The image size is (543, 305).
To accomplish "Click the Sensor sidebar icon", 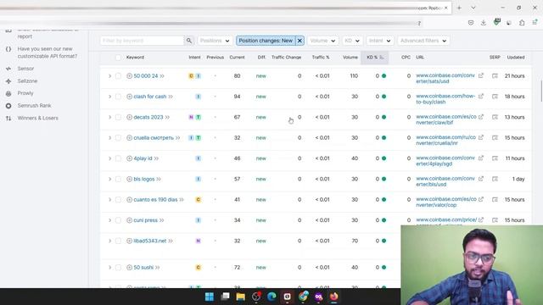I will [8, 69].
